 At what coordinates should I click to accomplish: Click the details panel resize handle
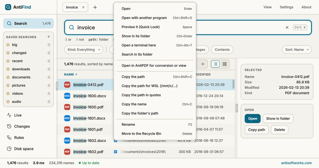(x=237, y=108)
